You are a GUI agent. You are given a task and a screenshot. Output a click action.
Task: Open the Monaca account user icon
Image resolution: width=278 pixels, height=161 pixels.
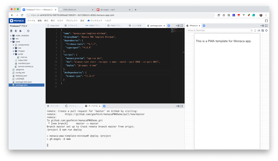(266, 21)
